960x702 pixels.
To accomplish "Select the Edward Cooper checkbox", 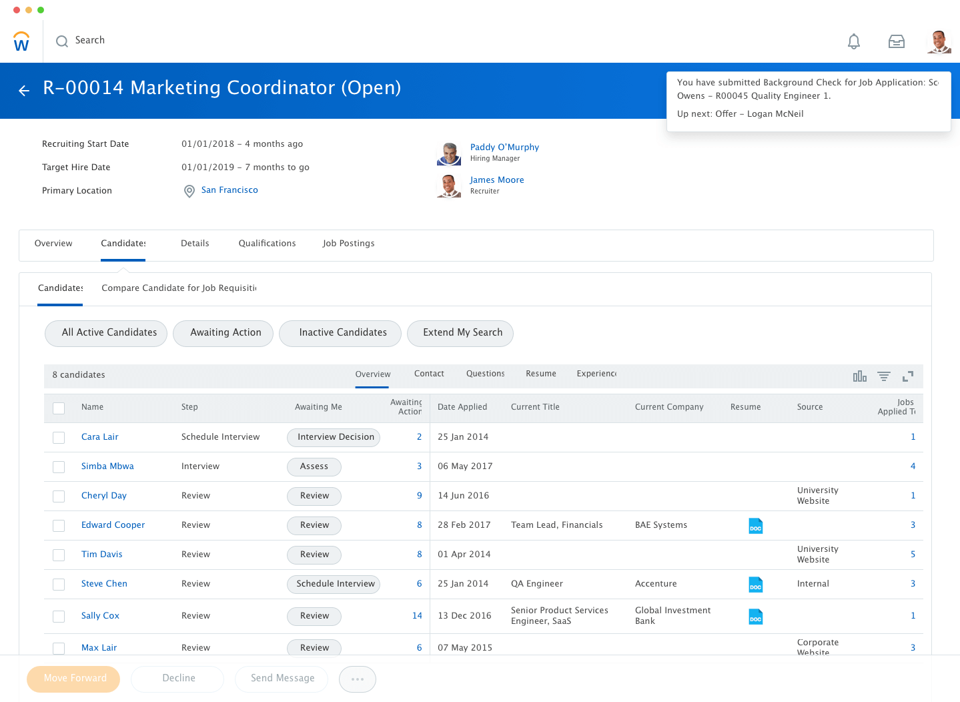I will click(59, 526).
